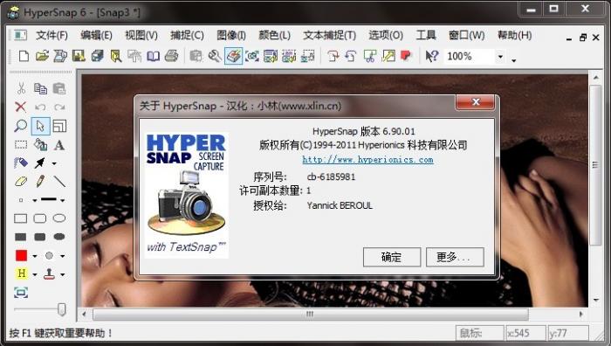Expand the toolbar overflow options arrow
The width and height of the screenshot is (611, 346).
point(513,60)
